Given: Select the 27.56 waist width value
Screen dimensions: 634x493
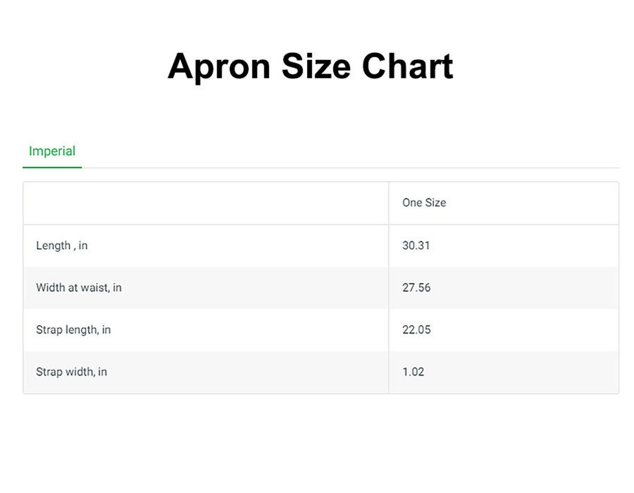Looking at the screenshot, I should coord(416,287).
